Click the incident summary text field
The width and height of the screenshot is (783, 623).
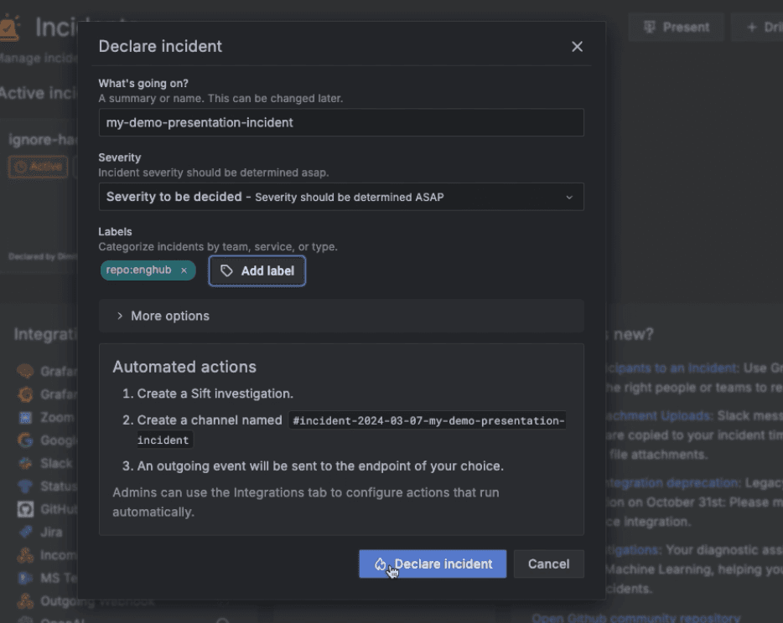(x=340, y=122)
